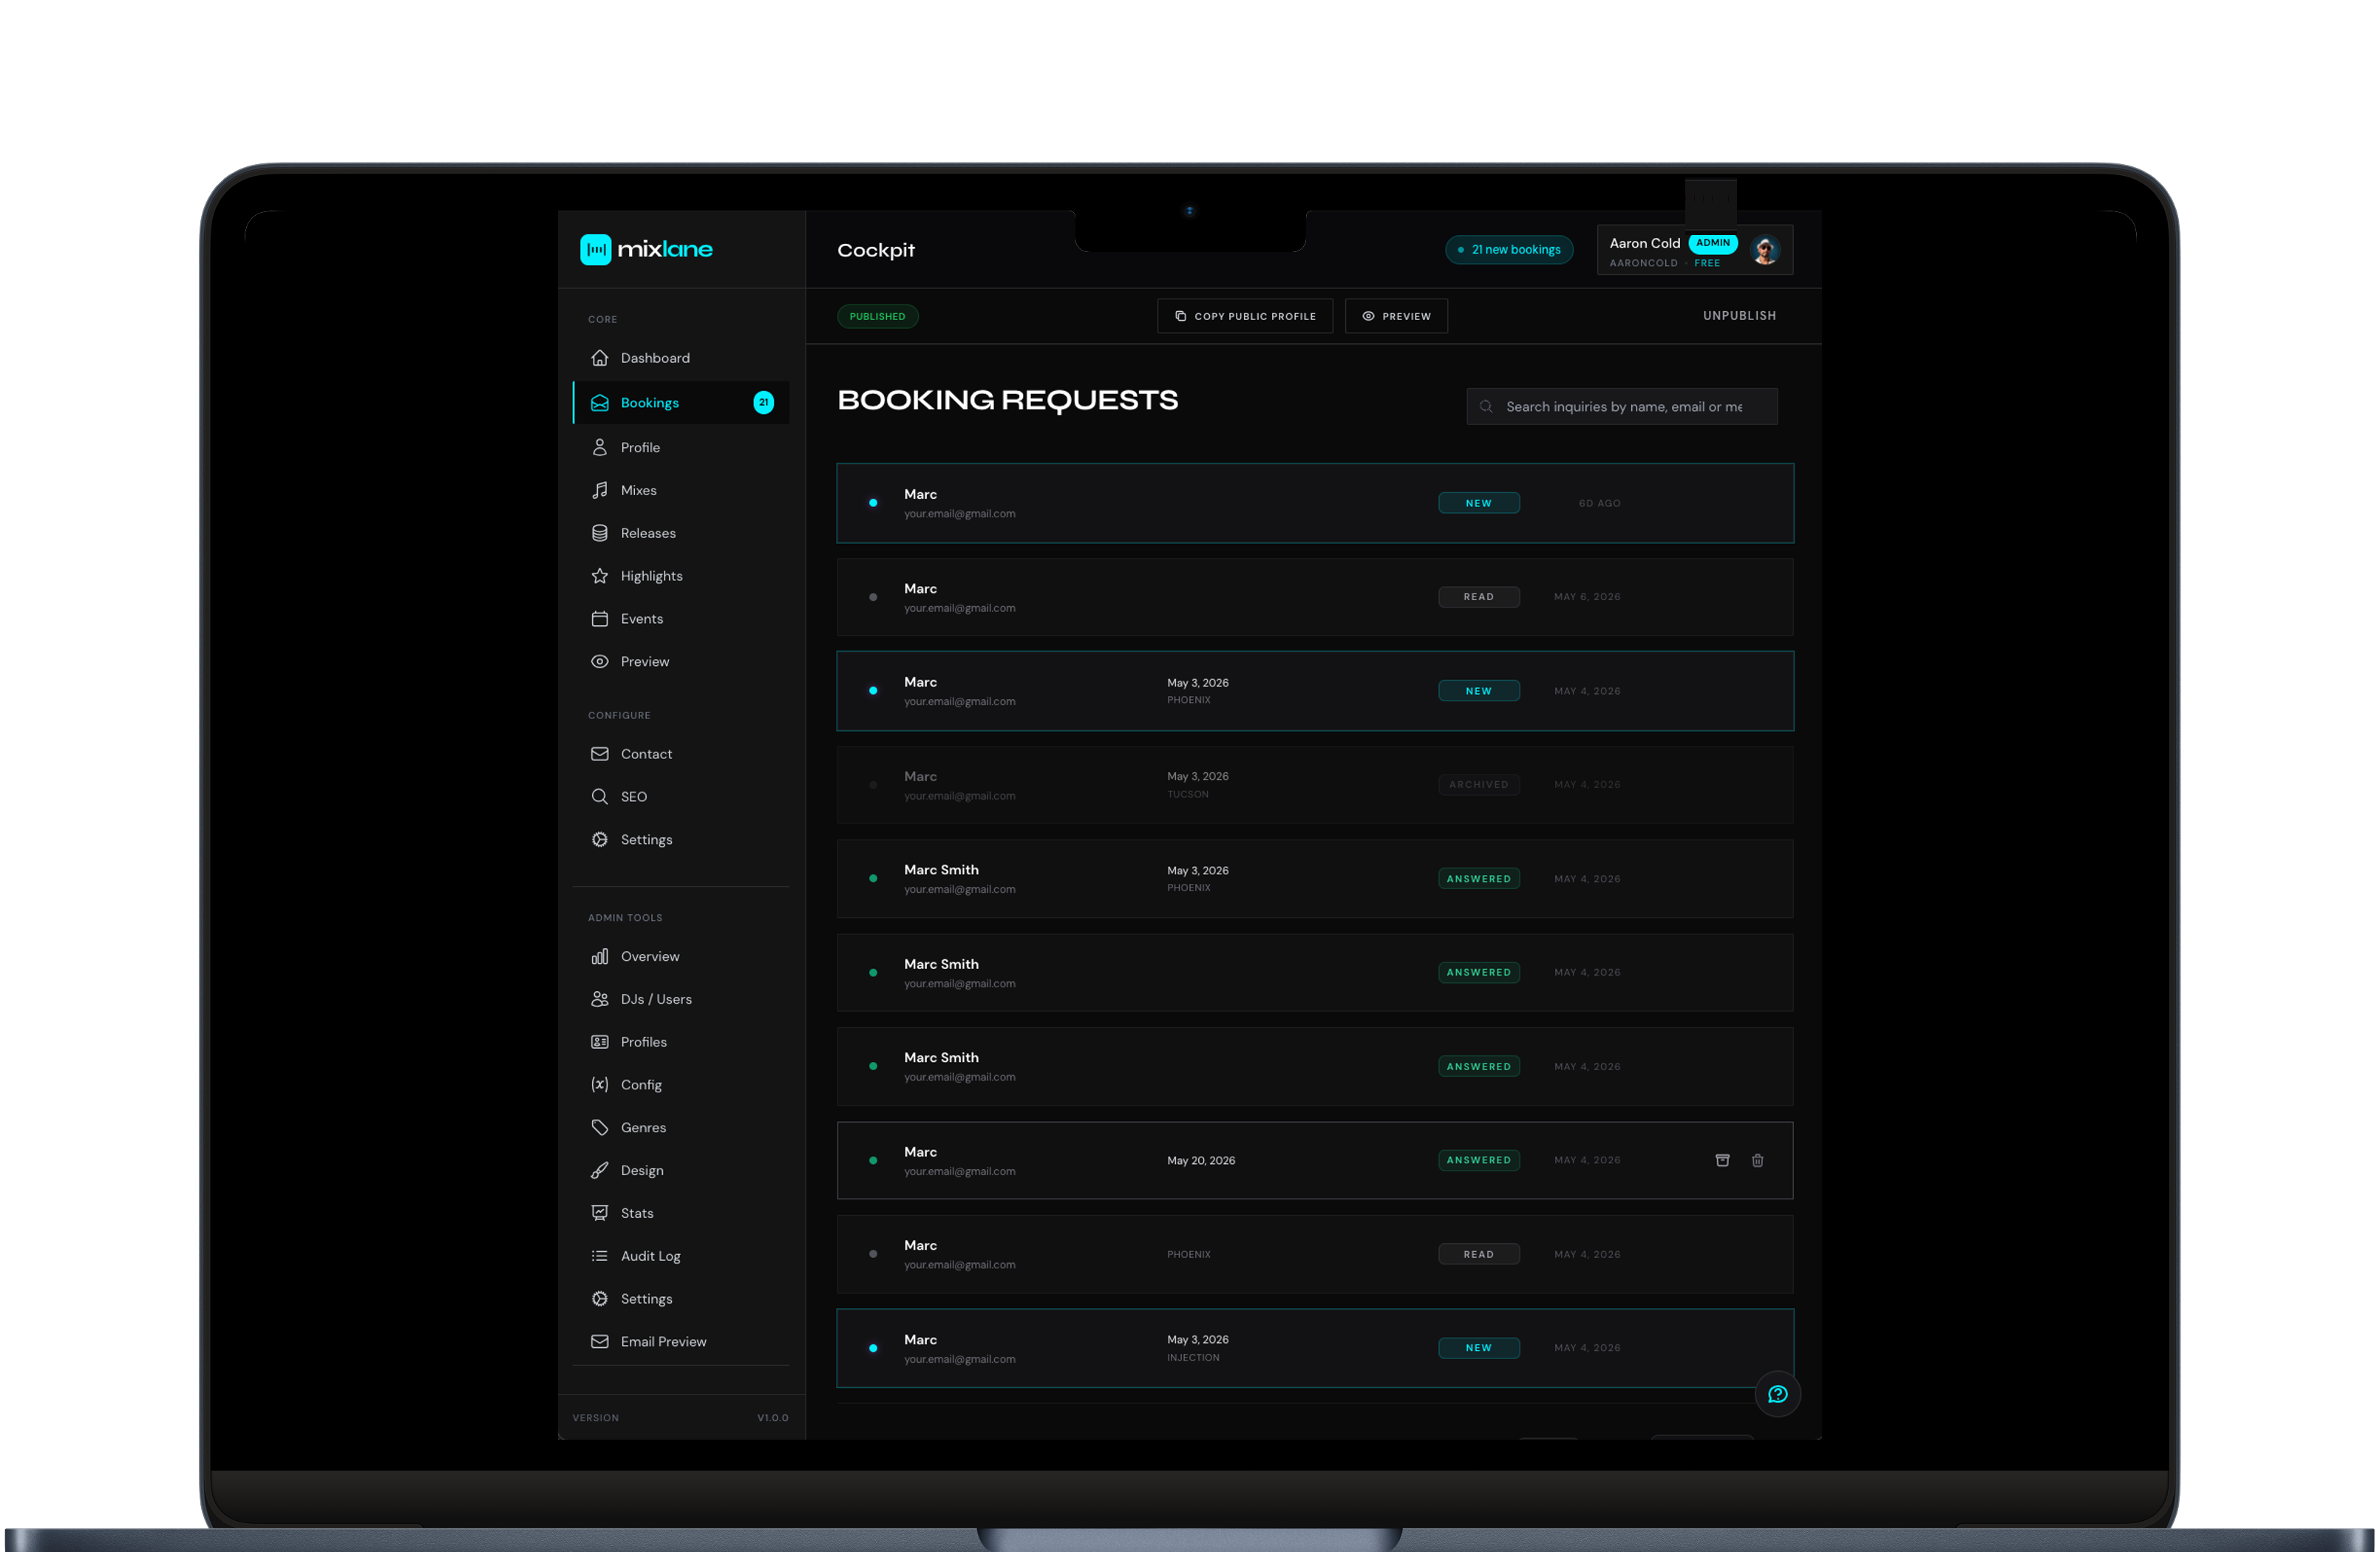Click ANSWERED badge on May 20 booking
Screen dimensions: 2380x1552
click(1479, 1160)
